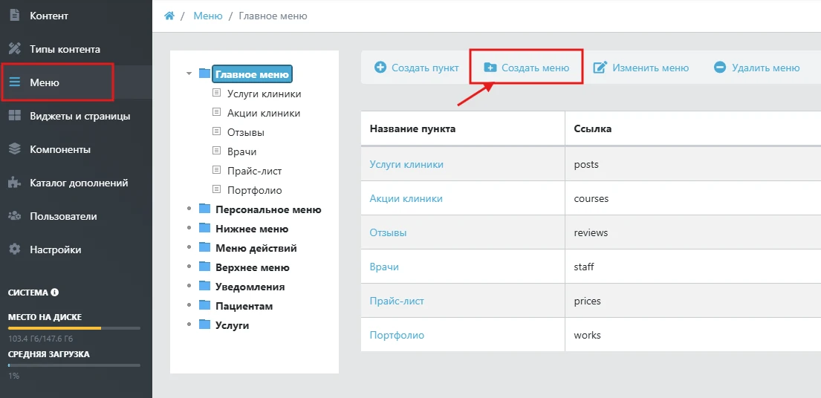Click the folder icon of Нижнее меню

(x=205, y=229)
